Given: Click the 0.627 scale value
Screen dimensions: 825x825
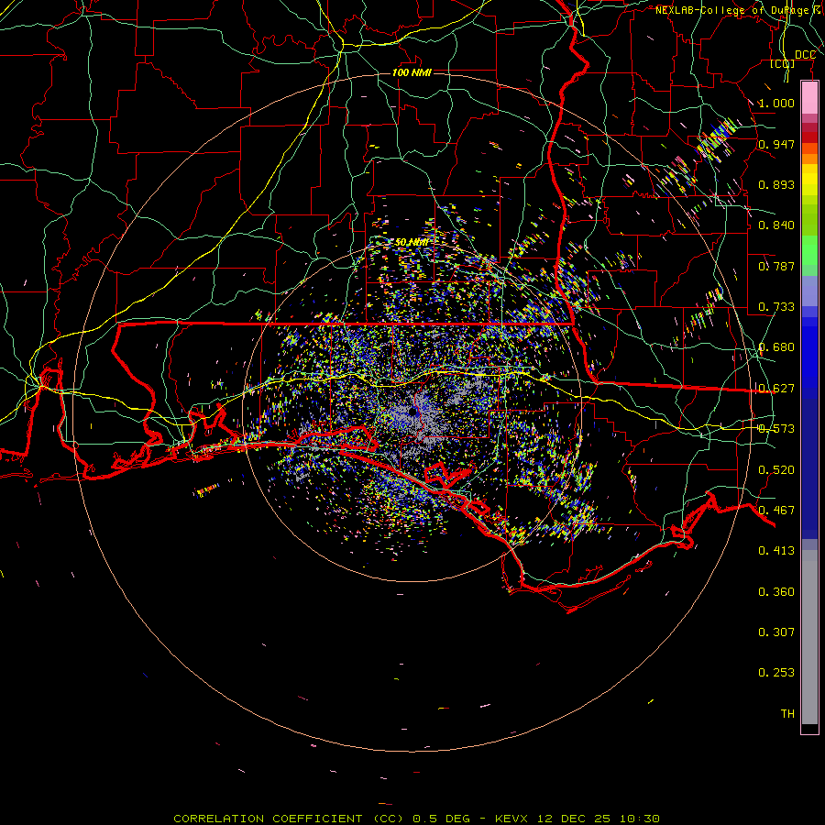Looking at the screenshot, I should click(776, 389).
